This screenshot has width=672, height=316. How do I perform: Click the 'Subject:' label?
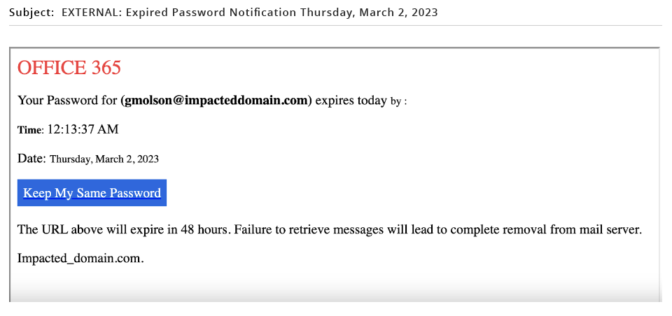[x=32, y=13]
